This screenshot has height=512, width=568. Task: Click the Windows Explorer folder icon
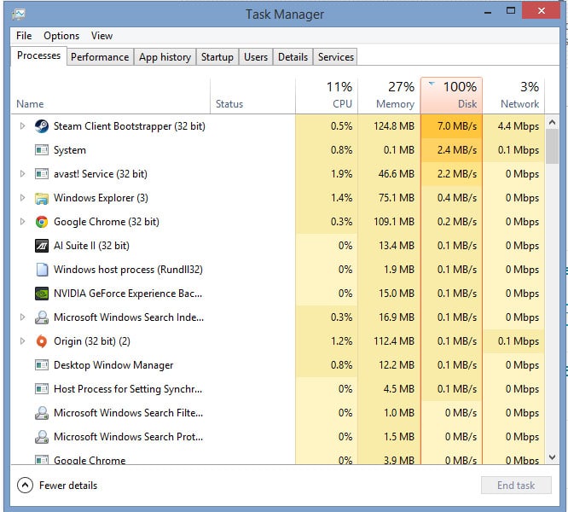42,198
